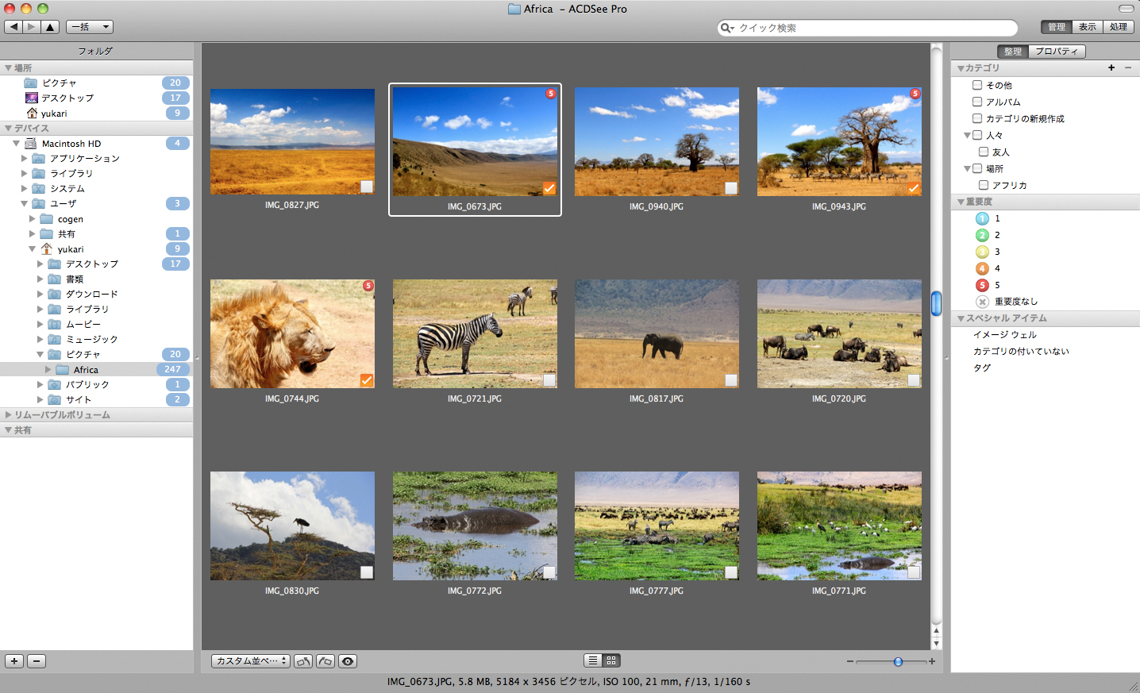Click the zoom-in plus beside thumbnail slider
This screenshot has height=693, width=1140.
click(932, 661)
